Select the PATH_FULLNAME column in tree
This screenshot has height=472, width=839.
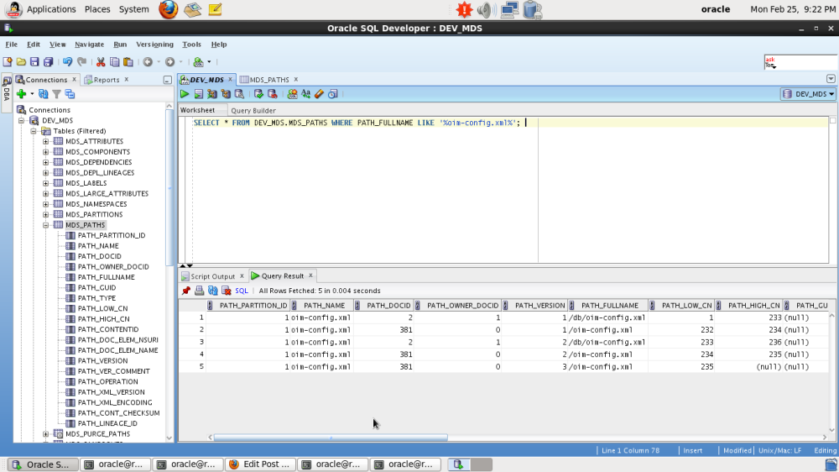pos(106,277)
